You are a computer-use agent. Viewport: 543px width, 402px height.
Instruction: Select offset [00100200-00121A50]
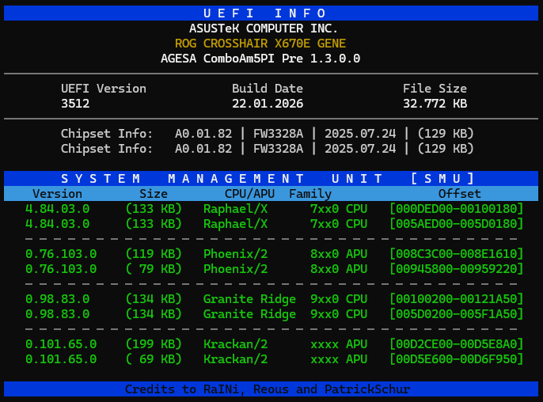(x=456, y=299)
